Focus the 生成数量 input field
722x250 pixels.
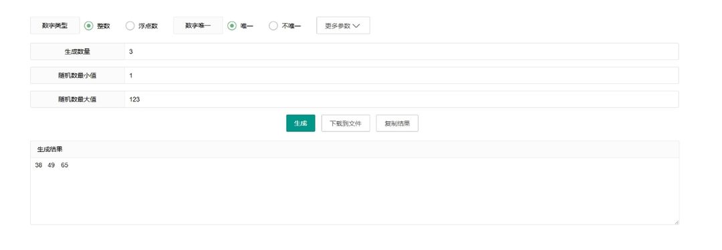point(401,51)
